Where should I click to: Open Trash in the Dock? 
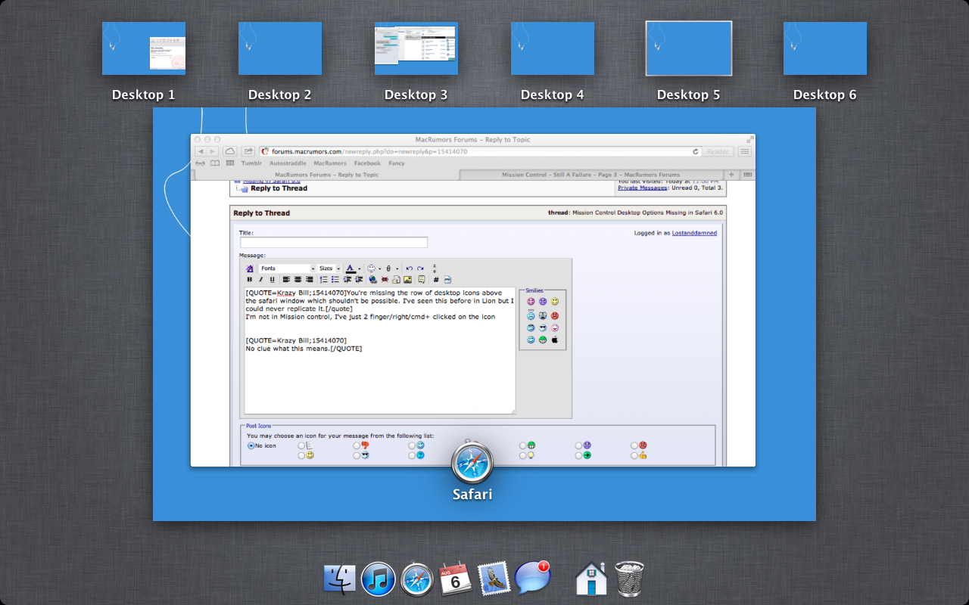pos(630,579)
